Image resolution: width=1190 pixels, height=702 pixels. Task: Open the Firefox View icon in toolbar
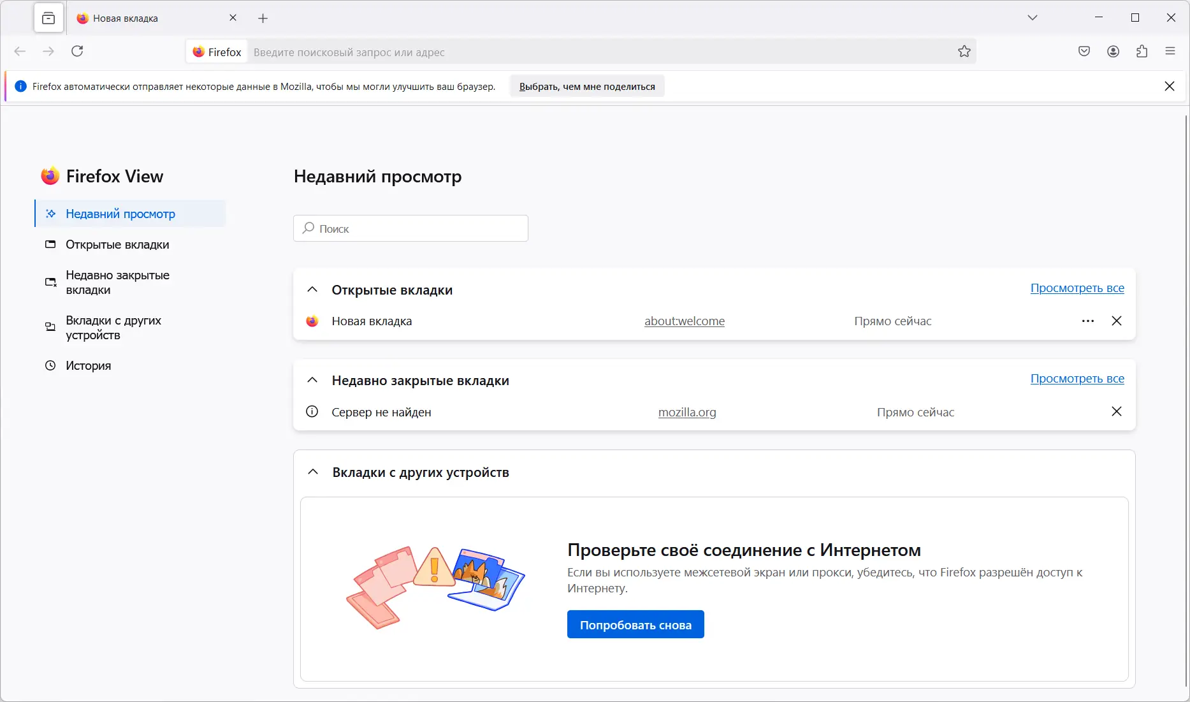point(48,17)
